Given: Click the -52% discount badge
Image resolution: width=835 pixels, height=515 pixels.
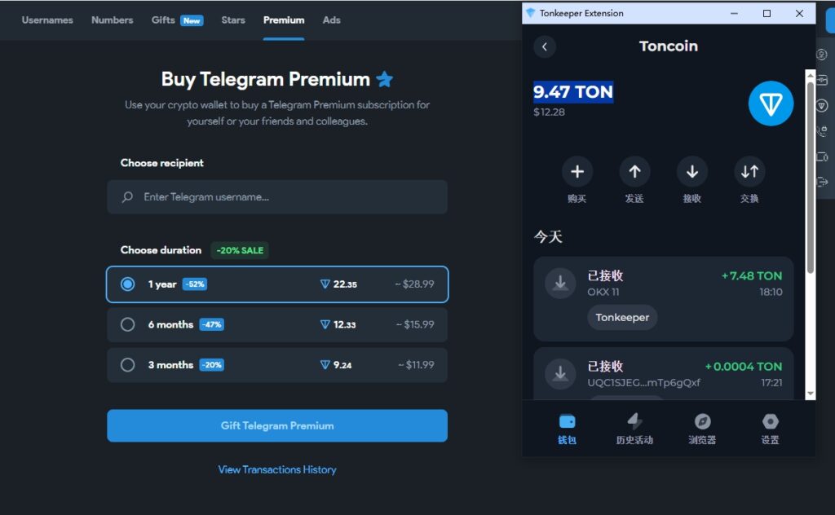Looking at the screenshot, I should (195, 284).
